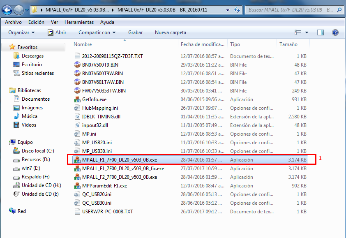Open the recent pages dropdown arrow

click(x=27, y=10)
